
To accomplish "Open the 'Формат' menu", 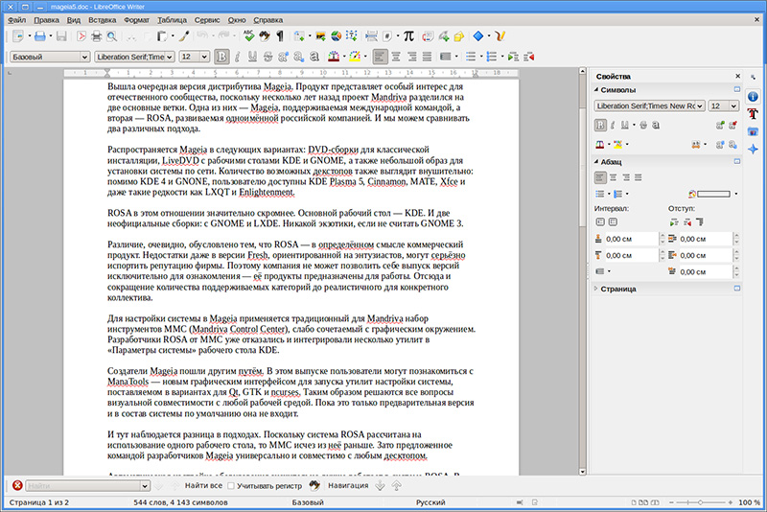I will tap(136, 20).
